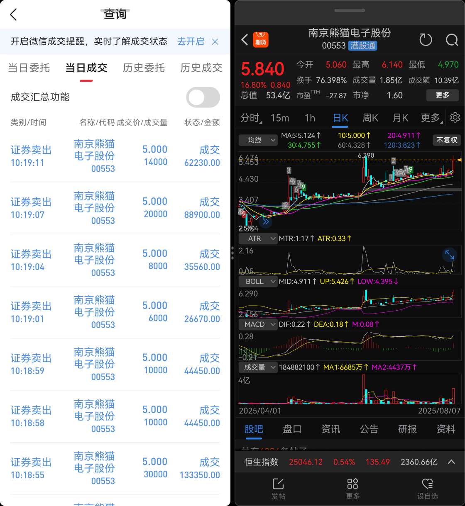Image resolution: width=465 pixels, height=506 pixels.
Task: Open the 盘口 tab
Action: point(292,429)
